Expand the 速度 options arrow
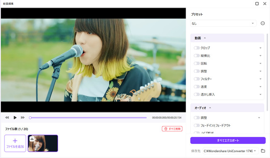The image size is (270, 158). click(260, 87)
